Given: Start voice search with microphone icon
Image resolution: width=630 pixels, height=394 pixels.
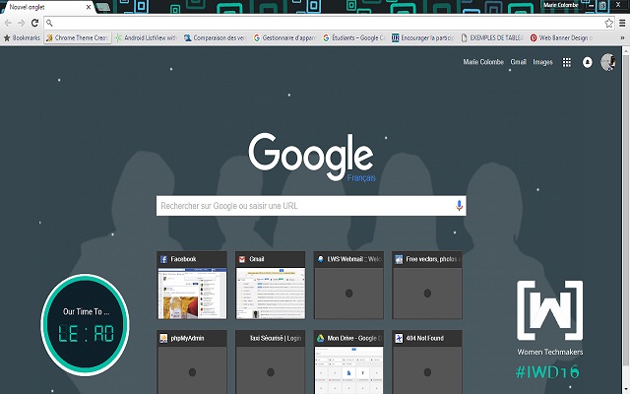Looking at the screenshot, I should (459, 206).
